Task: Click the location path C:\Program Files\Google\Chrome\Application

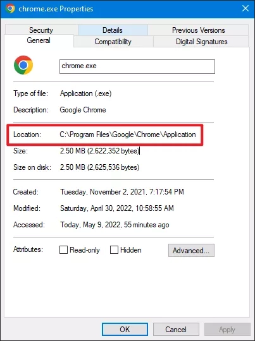Action: pos(128,135)
